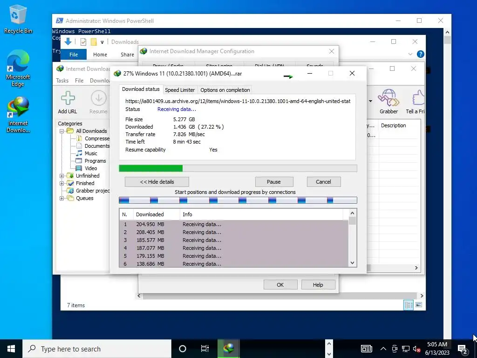This screenshot has width=477, height=358.
Task: Open Windows Start menu
Action: (x=11, y=349)
